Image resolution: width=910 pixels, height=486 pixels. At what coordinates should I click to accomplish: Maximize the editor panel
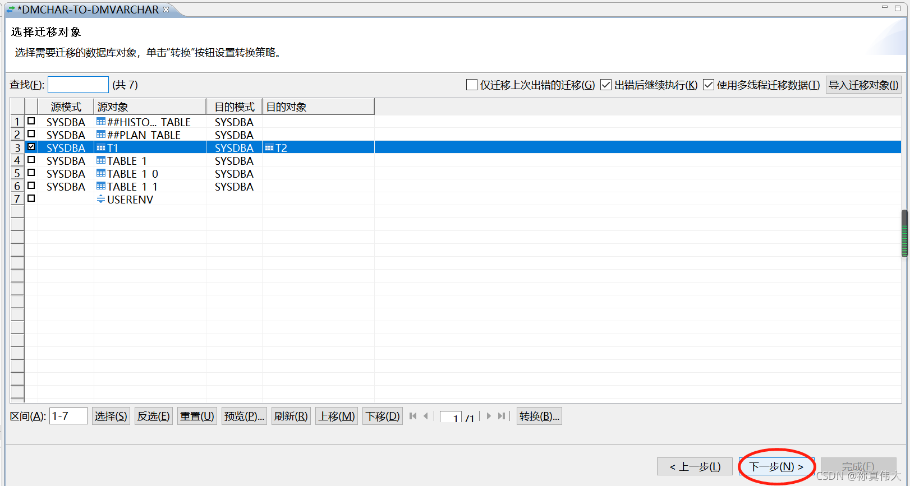tap(898, 8)
